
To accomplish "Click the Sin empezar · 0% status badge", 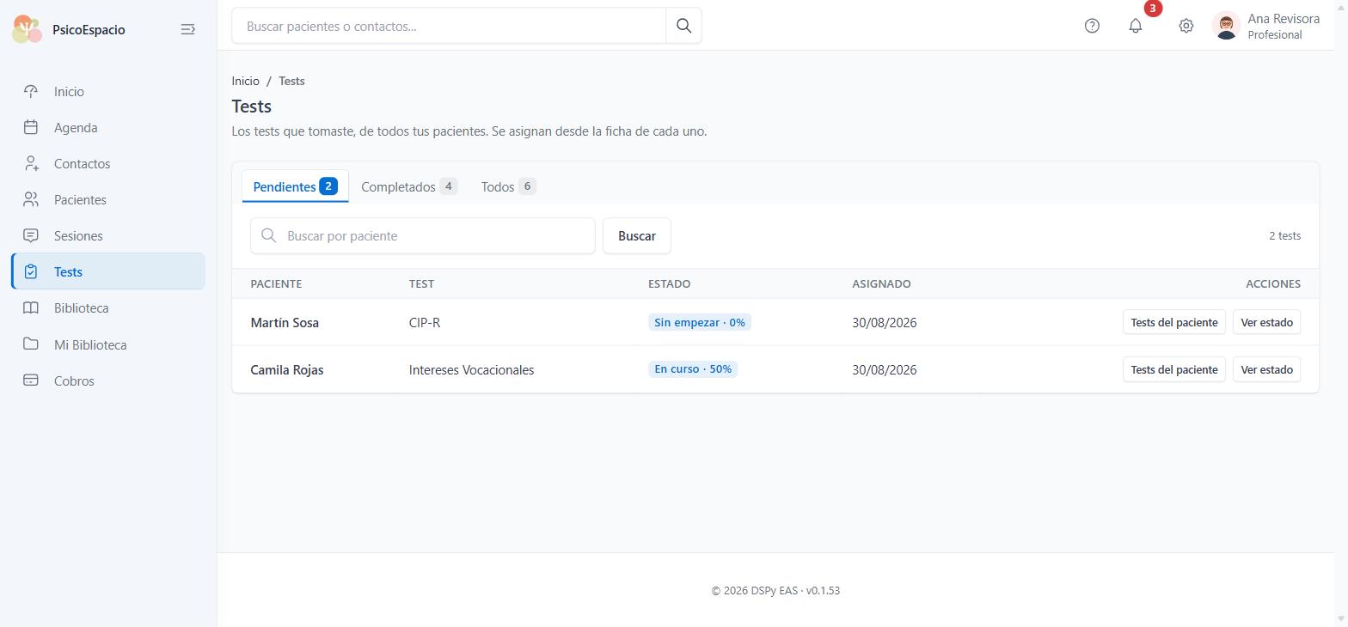I will [700, 322].
